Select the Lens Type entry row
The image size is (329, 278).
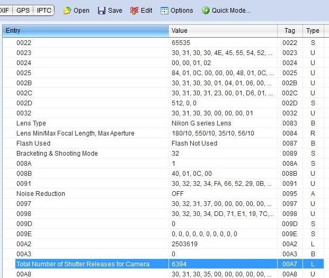[31, 123]
